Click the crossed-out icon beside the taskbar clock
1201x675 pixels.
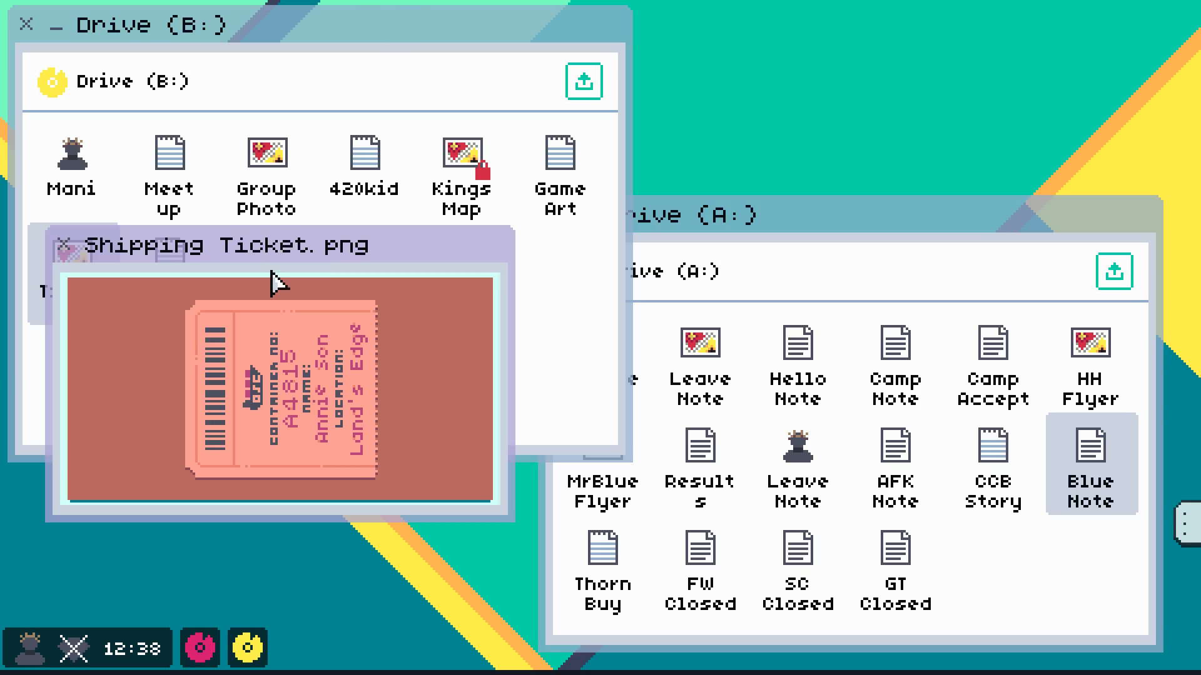[74, 647]
